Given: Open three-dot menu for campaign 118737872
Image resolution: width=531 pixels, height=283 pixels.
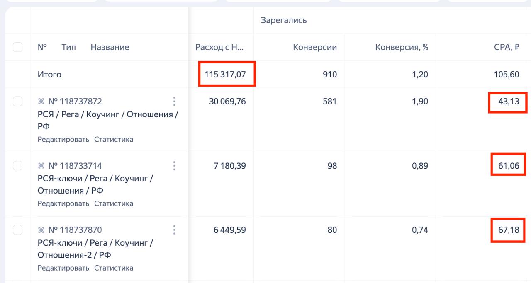Looking at the screenshot, I should (174, 102).
